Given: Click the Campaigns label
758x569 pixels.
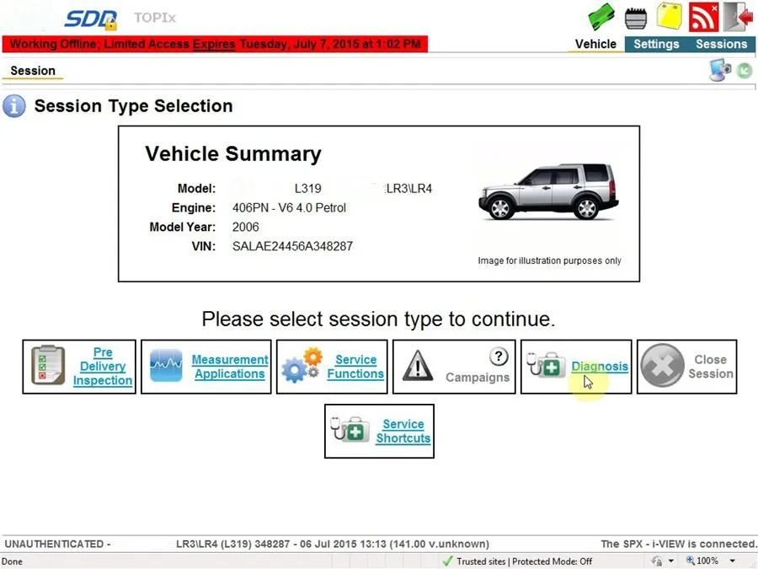Looking at the screenshot, I should click(478, 378).
